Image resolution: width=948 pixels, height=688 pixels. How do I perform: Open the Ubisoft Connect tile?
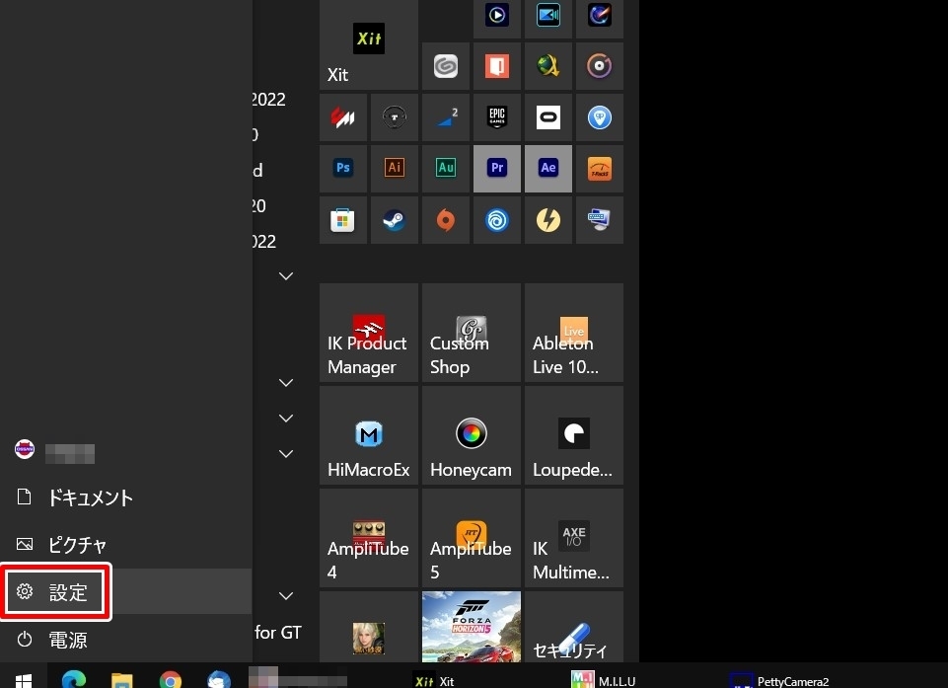(497, 220)
